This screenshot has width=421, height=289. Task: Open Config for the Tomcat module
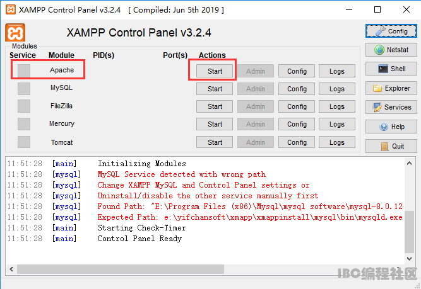[297, 142]
